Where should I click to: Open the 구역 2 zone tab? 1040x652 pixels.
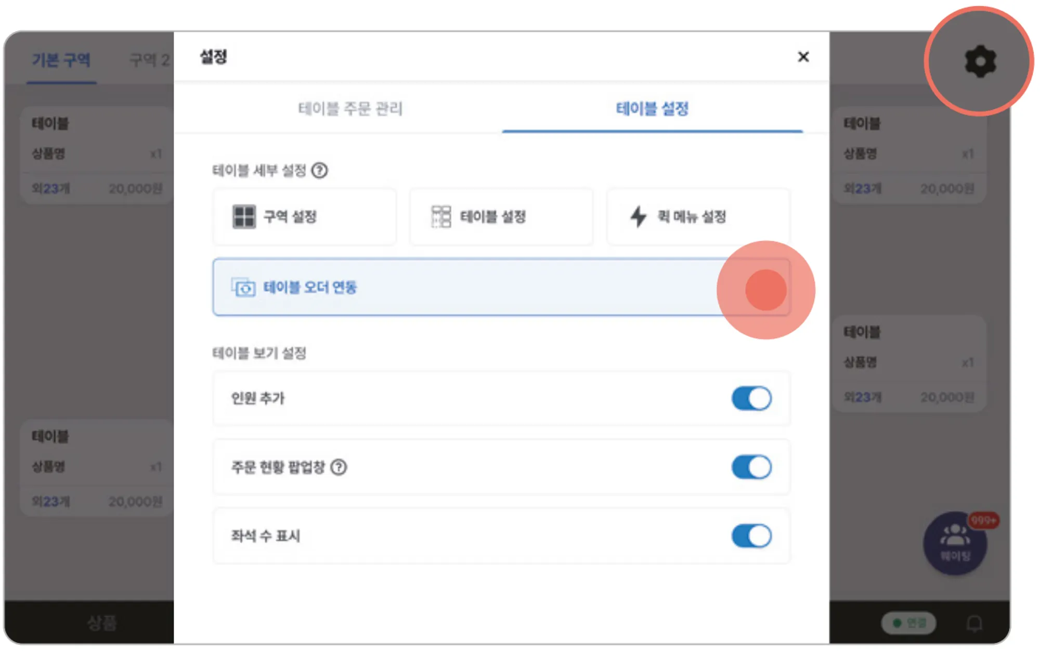pos(149,60)
